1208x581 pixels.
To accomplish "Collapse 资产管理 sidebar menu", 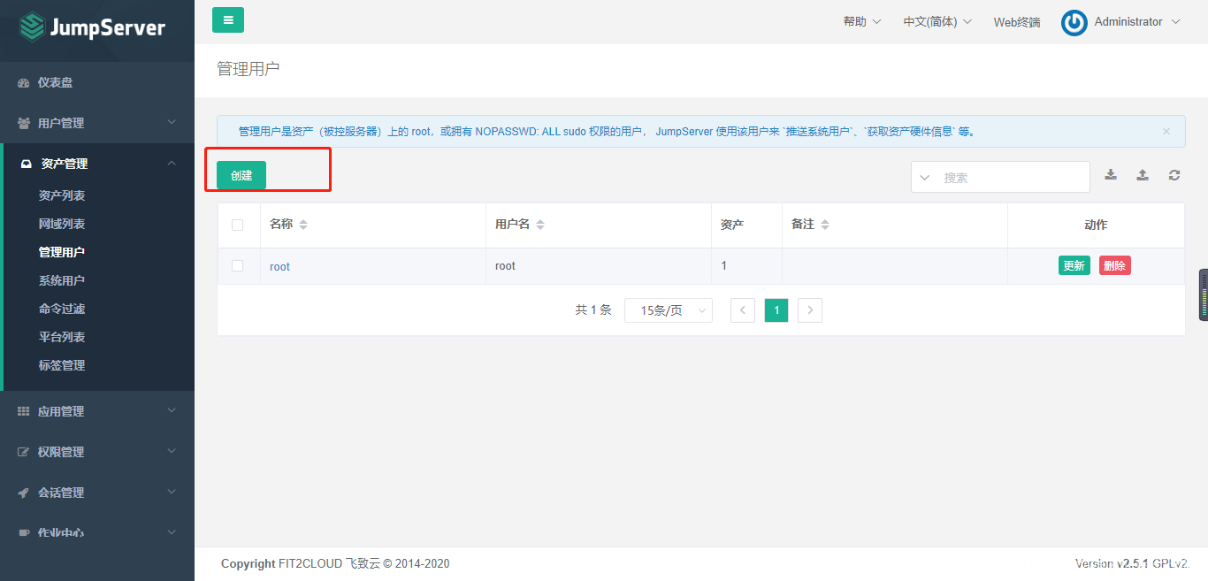I will (97, 164).
